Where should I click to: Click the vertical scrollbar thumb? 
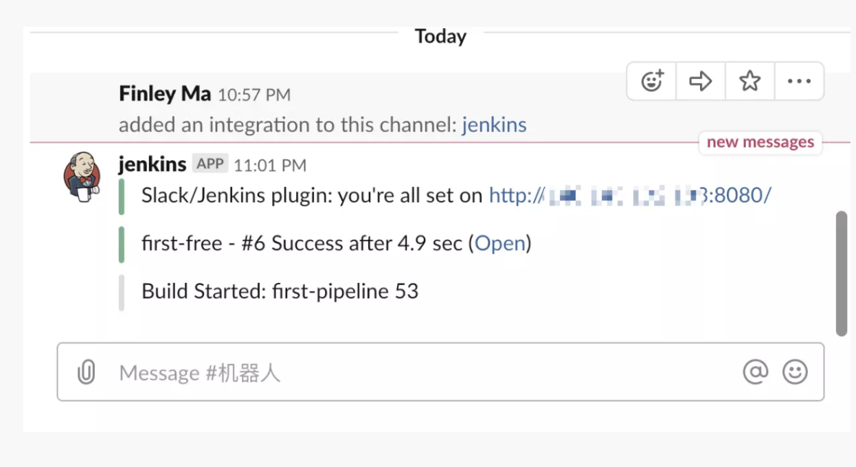[842, 273]
